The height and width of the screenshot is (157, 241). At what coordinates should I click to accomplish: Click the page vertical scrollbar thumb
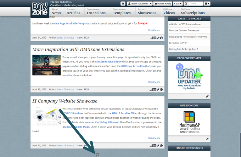tap(240, 145)
